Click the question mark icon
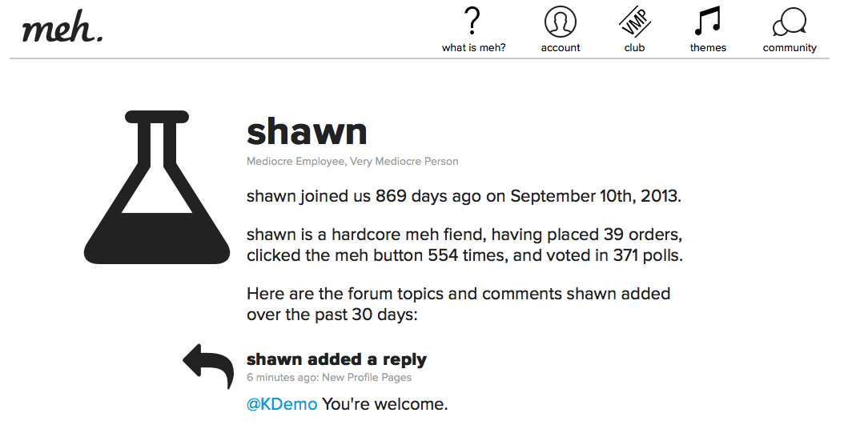This screenshot has width=844, height=441. 473,21
